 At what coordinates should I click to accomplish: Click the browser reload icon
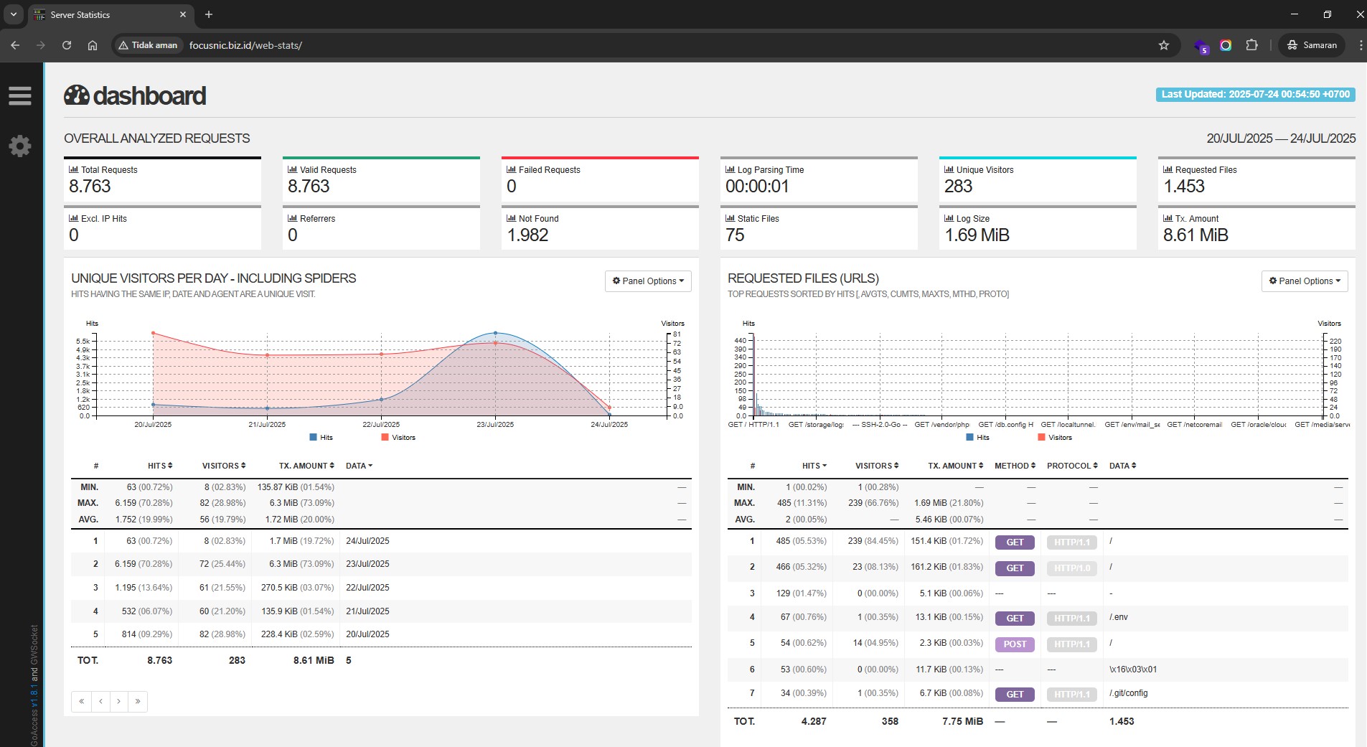[x=67, y=45]
